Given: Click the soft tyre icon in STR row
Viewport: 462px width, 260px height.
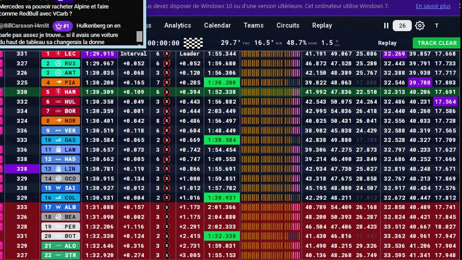Looking at the screenshot, I should point(166,255).
